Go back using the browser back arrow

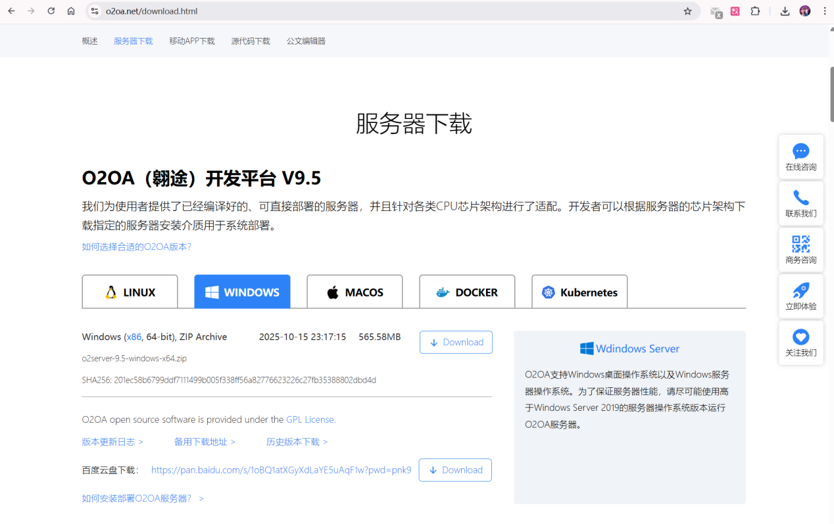[11, 11]
